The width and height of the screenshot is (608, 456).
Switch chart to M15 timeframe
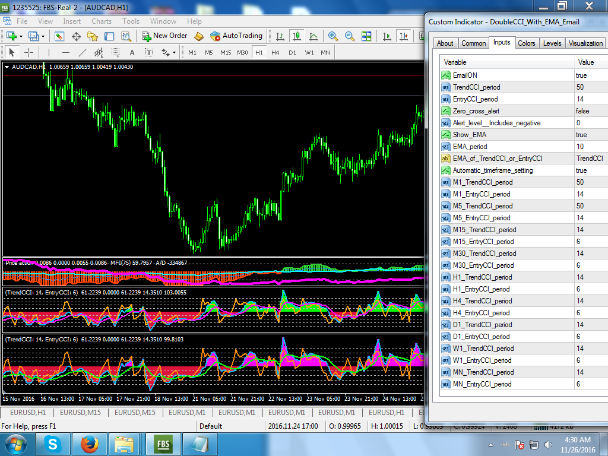(226, 52)
